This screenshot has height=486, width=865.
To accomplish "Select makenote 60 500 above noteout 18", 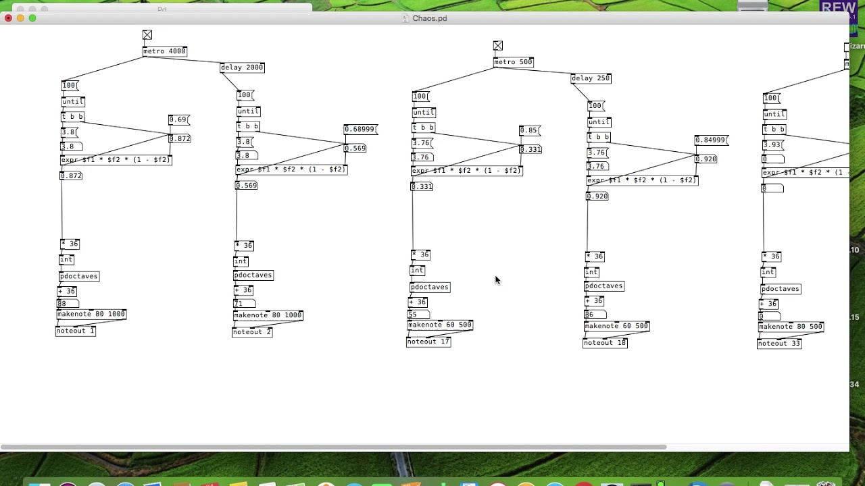I will [x=616, y=326].
